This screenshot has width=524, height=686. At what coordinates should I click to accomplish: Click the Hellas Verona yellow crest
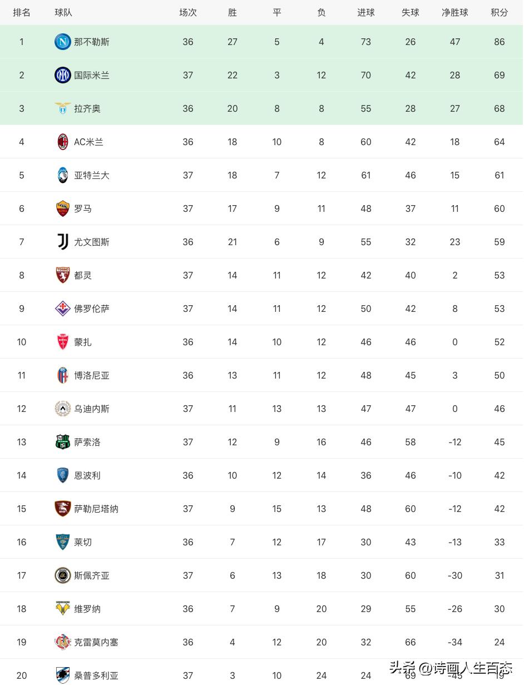tap(62, 609)
